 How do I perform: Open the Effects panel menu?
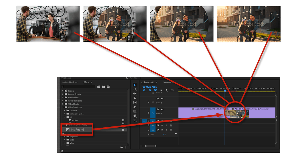(92, 82)
